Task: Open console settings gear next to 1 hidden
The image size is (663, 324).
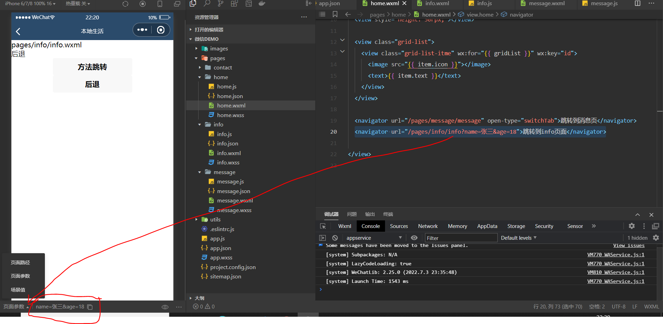Action: tap(656, 238)
